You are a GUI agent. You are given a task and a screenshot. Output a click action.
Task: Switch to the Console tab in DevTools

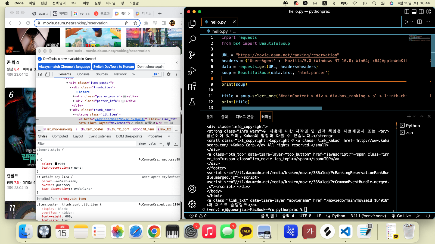(x=83, y=74)
